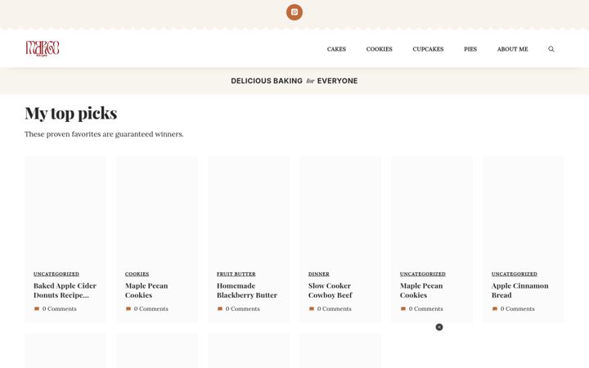Close the popup with the dark X button
589x368 pixels.
pos(439,327)
